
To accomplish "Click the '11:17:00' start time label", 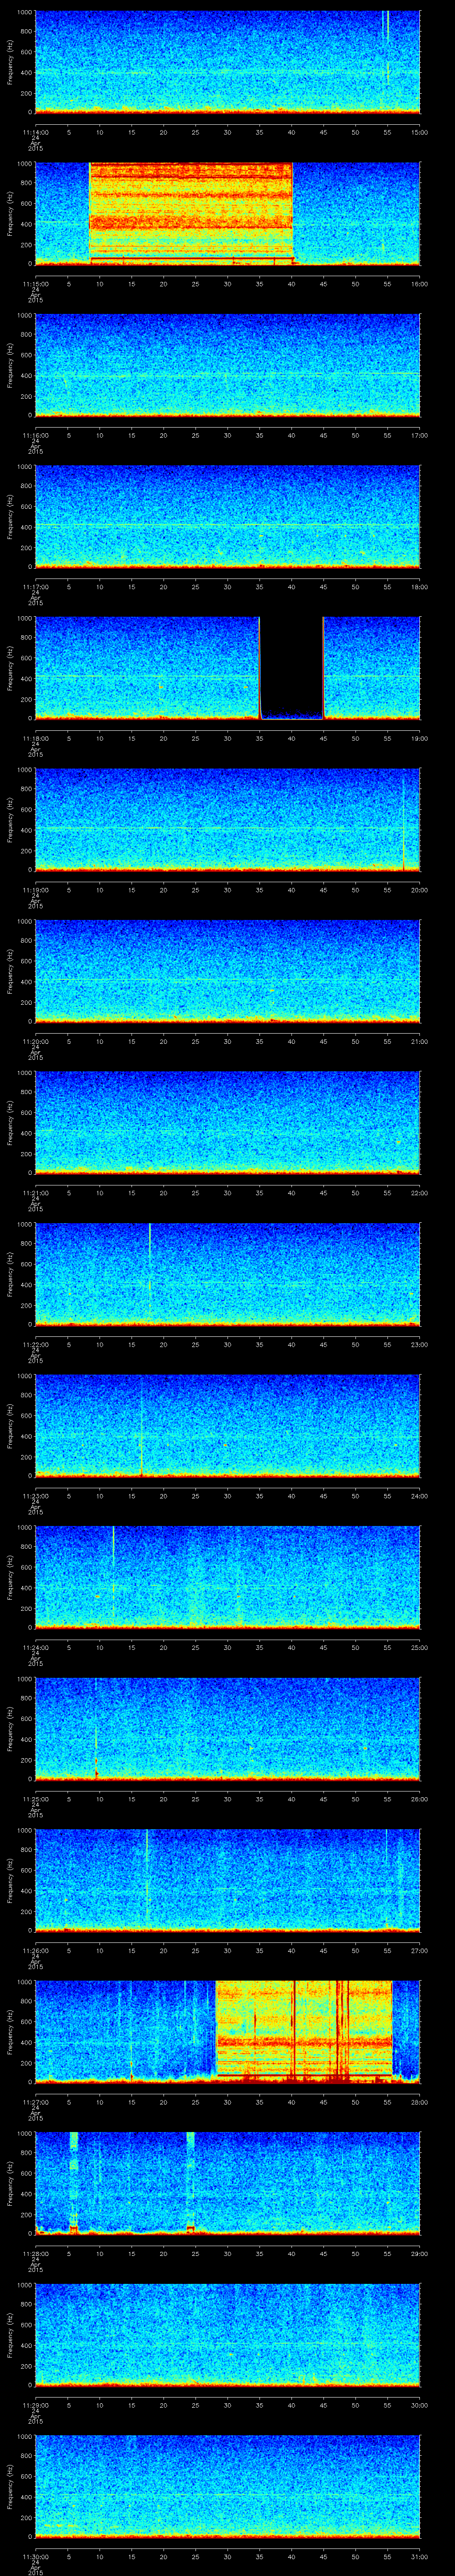I will click(x=35, y=586).
